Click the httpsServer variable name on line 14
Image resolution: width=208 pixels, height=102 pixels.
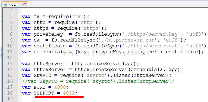pyautogui.click(x=50, y=69)
